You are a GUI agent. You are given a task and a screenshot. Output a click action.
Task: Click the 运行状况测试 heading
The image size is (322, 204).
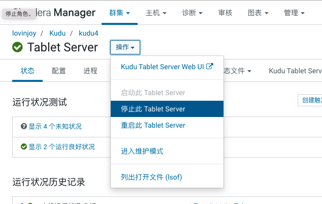point(40,102)
